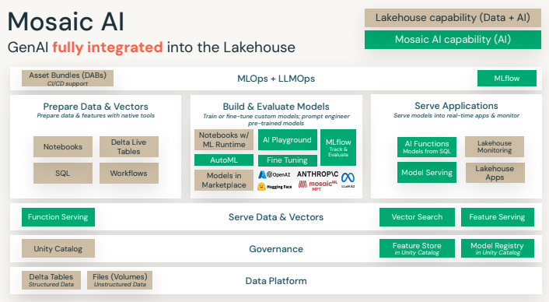549x302 pixels.
Task: Click the MLOps + LLMOps heading
Action: pos(276,79)
